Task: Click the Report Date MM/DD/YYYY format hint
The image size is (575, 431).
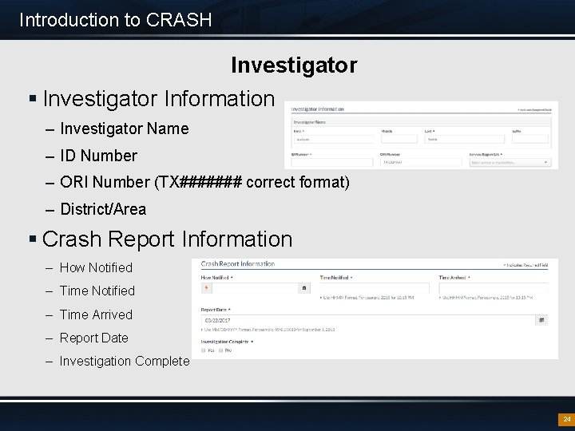Action: coord(268,330)
